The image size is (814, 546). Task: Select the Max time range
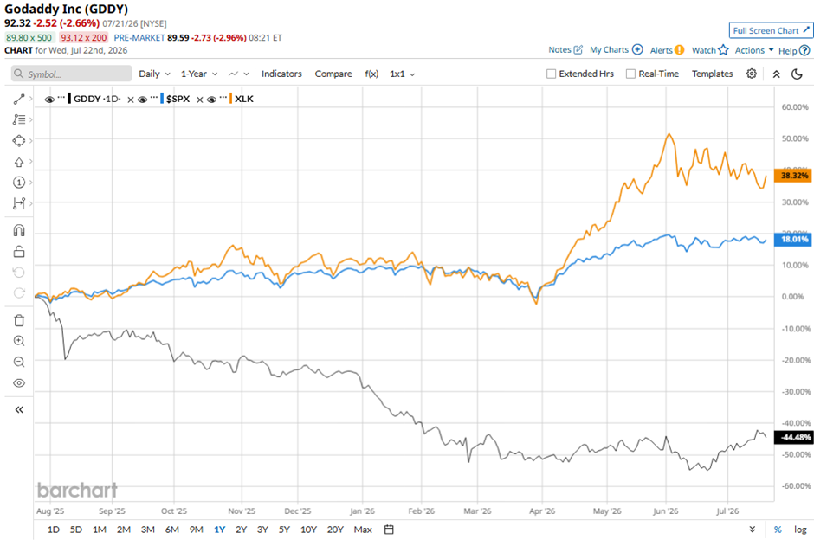point(363,530)
